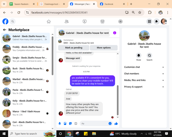The image size is (172, 137).
Task: Open Keily 4beds 2baths house chat
Action: (x=25, y=102)
